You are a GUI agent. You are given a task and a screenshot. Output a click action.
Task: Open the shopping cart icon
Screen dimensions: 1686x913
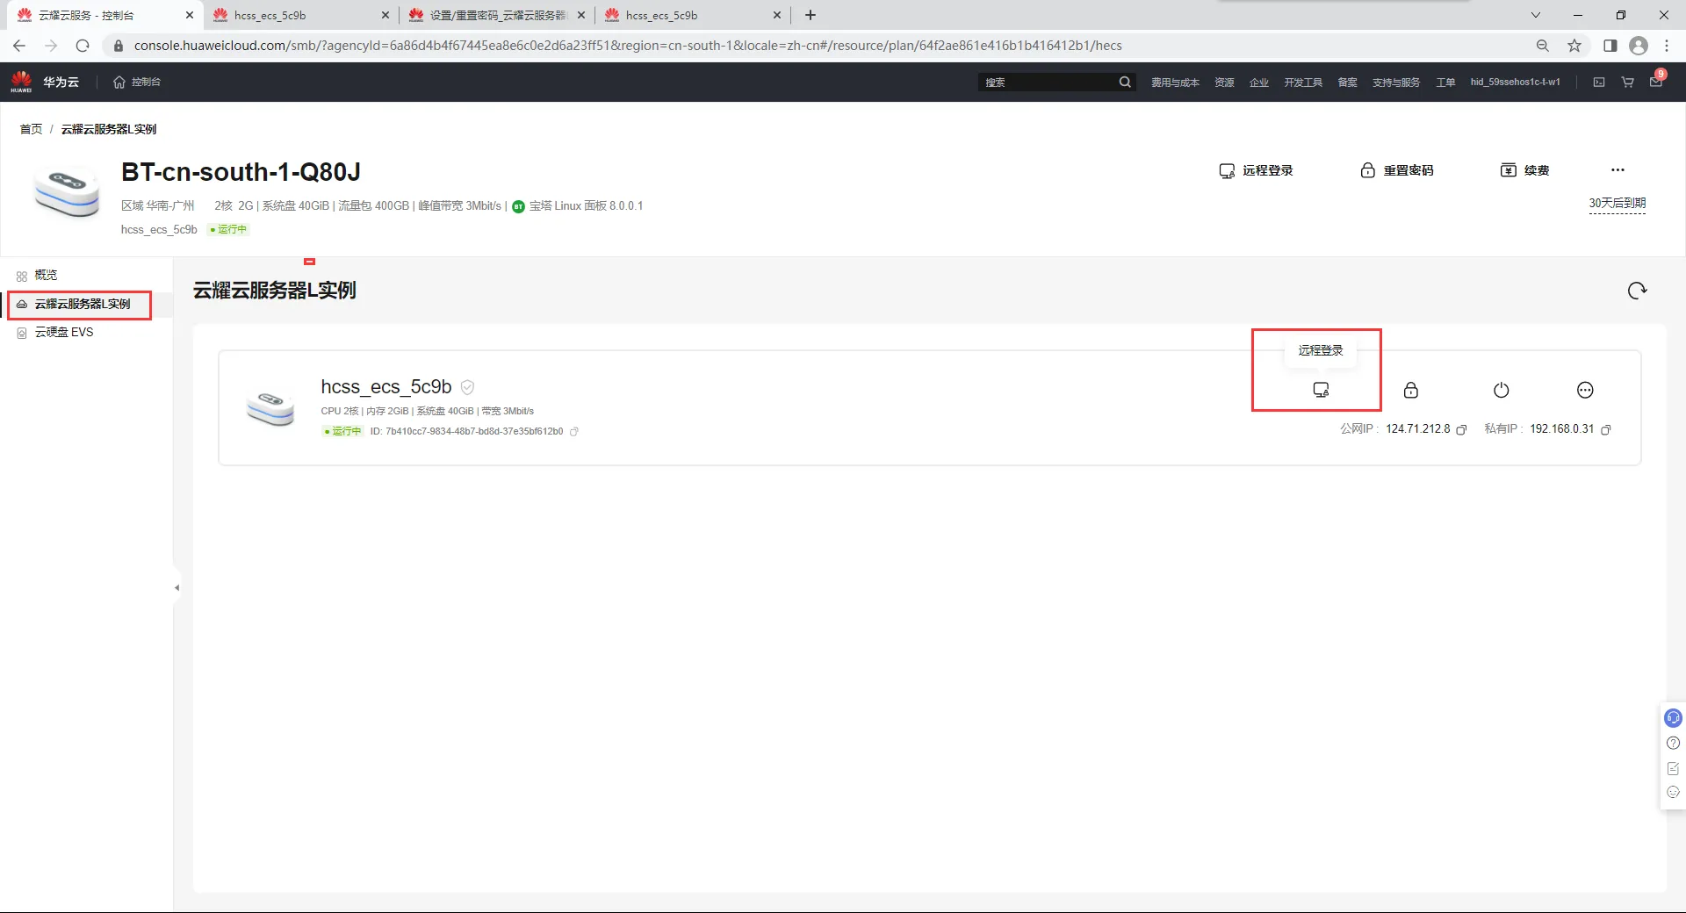pos(1627,82)
